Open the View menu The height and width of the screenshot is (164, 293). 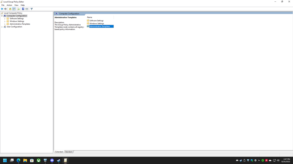coord(16,5)
